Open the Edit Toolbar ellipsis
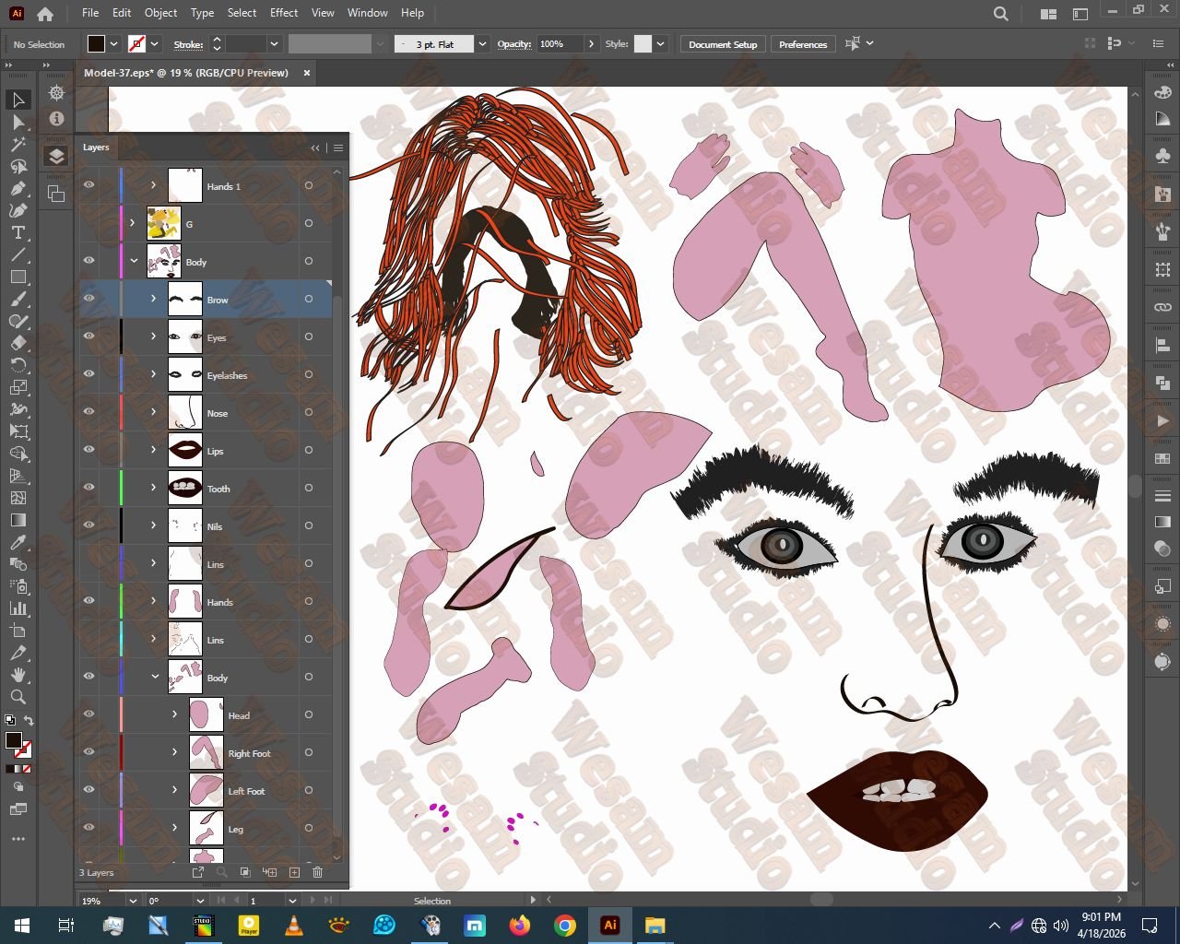Screen dimensions: 1180x944 pos(18,839)
